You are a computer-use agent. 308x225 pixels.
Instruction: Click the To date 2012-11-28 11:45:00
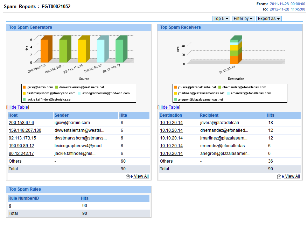287,9
